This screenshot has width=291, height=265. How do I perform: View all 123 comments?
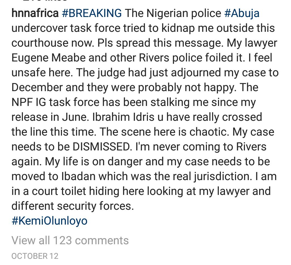70,240
